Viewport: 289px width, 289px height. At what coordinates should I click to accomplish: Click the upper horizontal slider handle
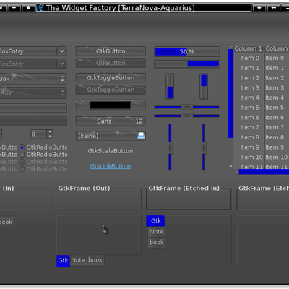[x=187, y=107]
